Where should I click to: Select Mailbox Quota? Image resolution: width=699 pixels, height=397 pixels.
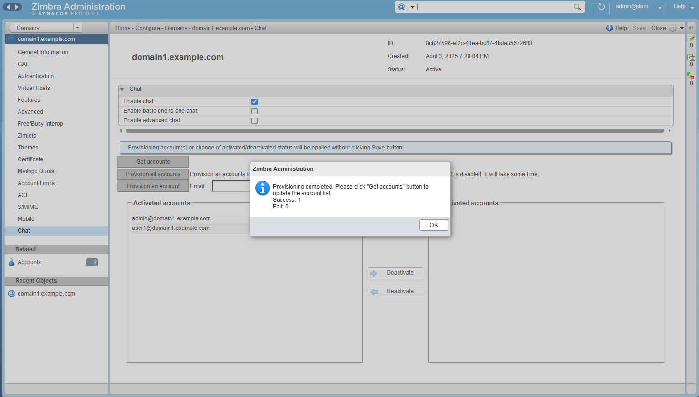[36, 171]
